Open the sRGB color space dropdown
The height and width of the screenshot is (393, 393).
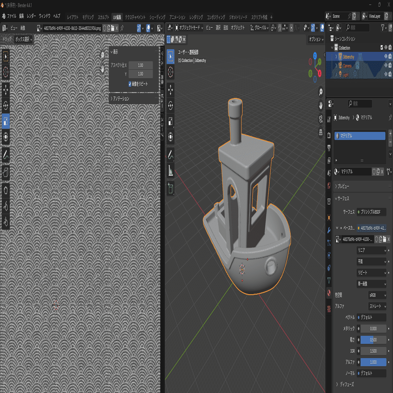coord(377,295)
